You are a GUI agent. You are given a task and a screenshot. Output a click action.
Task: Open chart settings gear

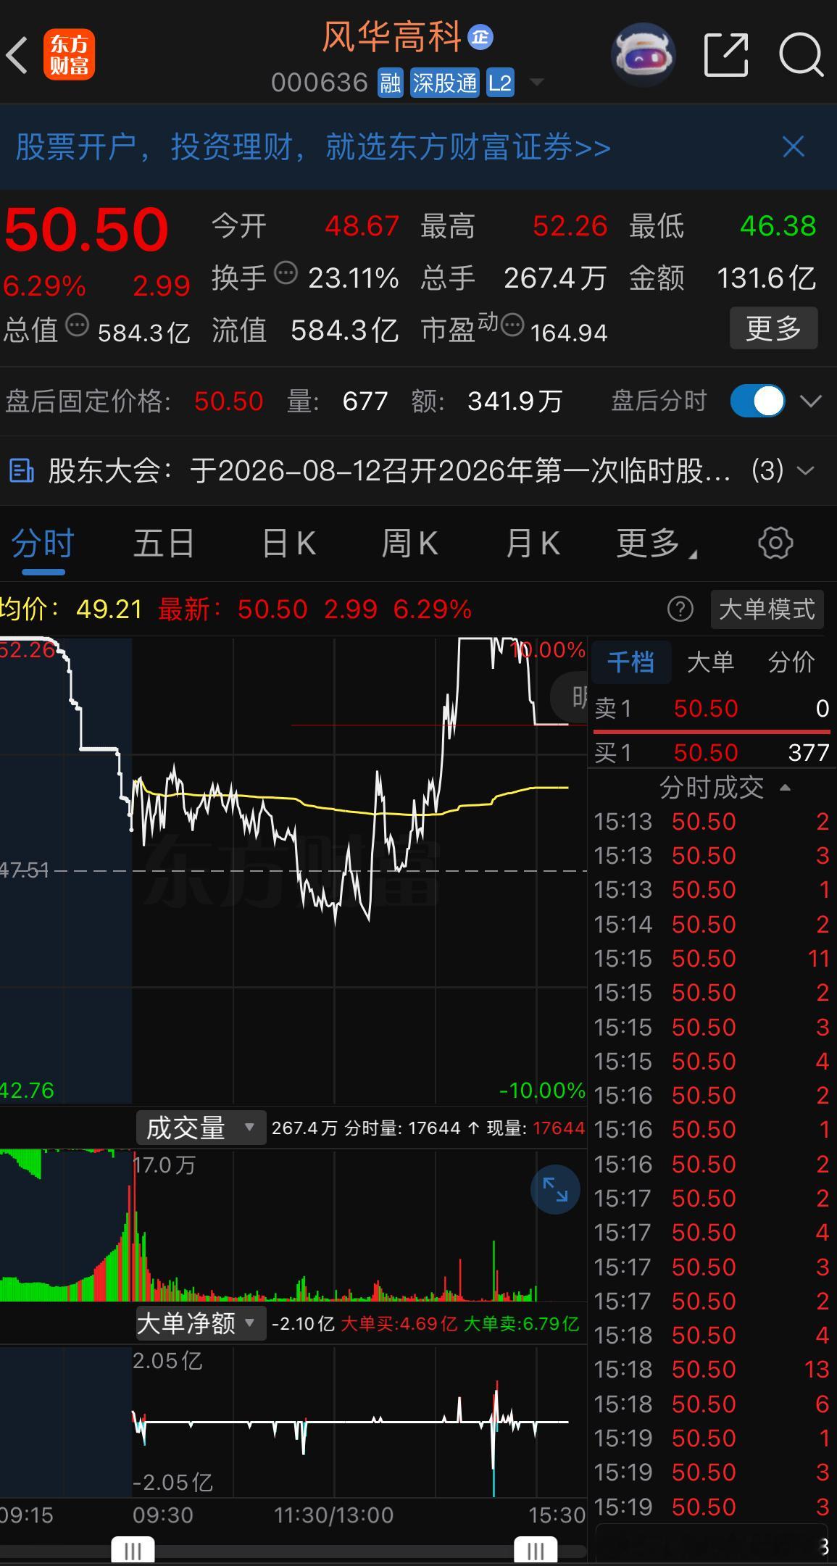[x=775, y=543]
